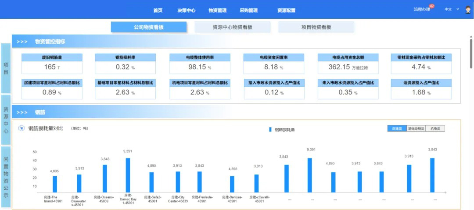The height and width of the screenshot is (210, 474).
Task: Open the 电缆整体使用率 indicator card
Action: (x=200, y=64)
